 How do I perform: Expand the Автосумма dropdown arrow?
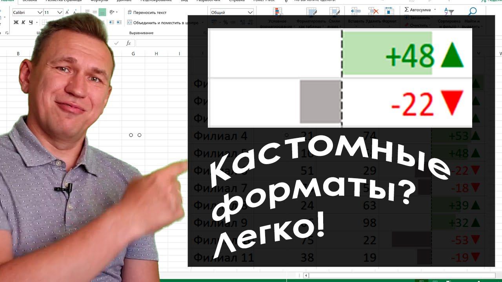point(434,9)
